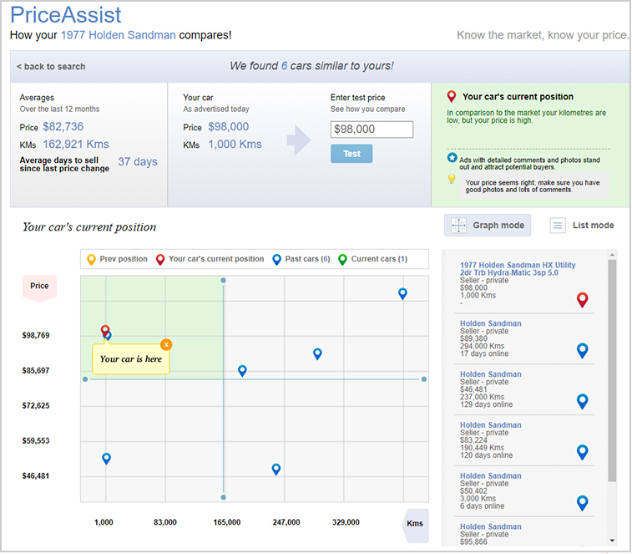Click the Graph mode grid icon
Image resolution: width=632 pixels, height=554 pixels.
click(458, 225)
